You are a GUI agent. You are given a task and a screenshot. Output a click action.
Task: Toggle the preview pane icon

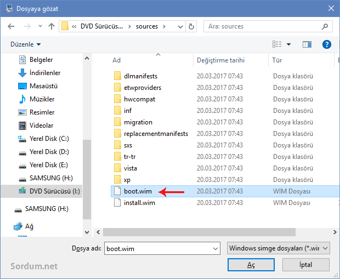click(x=307, y=44)
